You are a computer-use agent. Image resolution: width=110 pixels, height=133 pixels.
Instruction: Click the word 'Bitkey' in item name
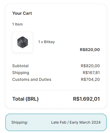(x=49, y=42)
